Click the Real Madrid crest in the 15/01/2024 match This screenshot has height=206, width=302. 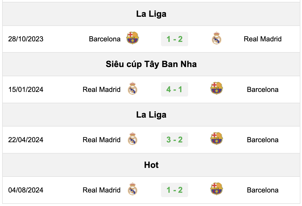click(133, 88)
